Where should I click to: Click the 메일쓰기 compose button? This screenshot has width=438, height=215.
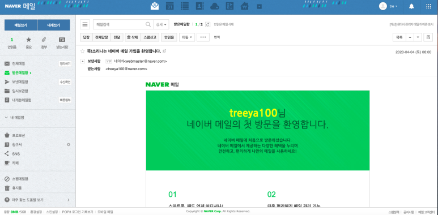point(21,25)
